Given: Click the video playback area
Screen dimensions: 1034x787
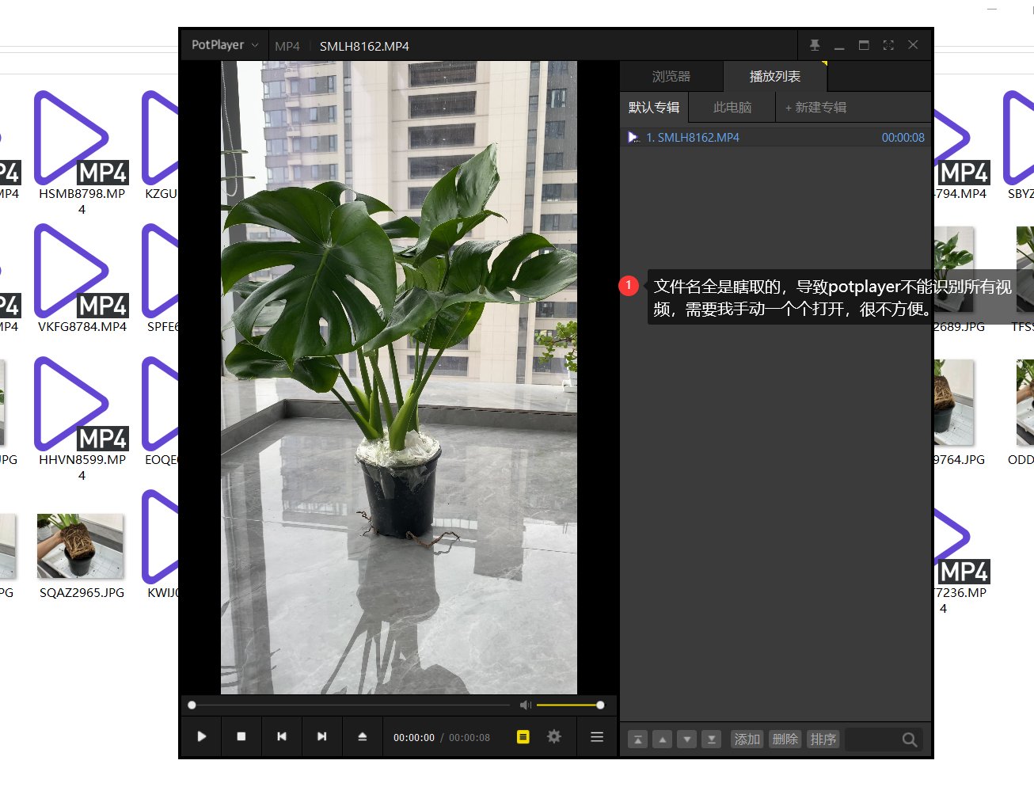Looking at the screenshot, I should pyautogui.click(x=399, y=378).
